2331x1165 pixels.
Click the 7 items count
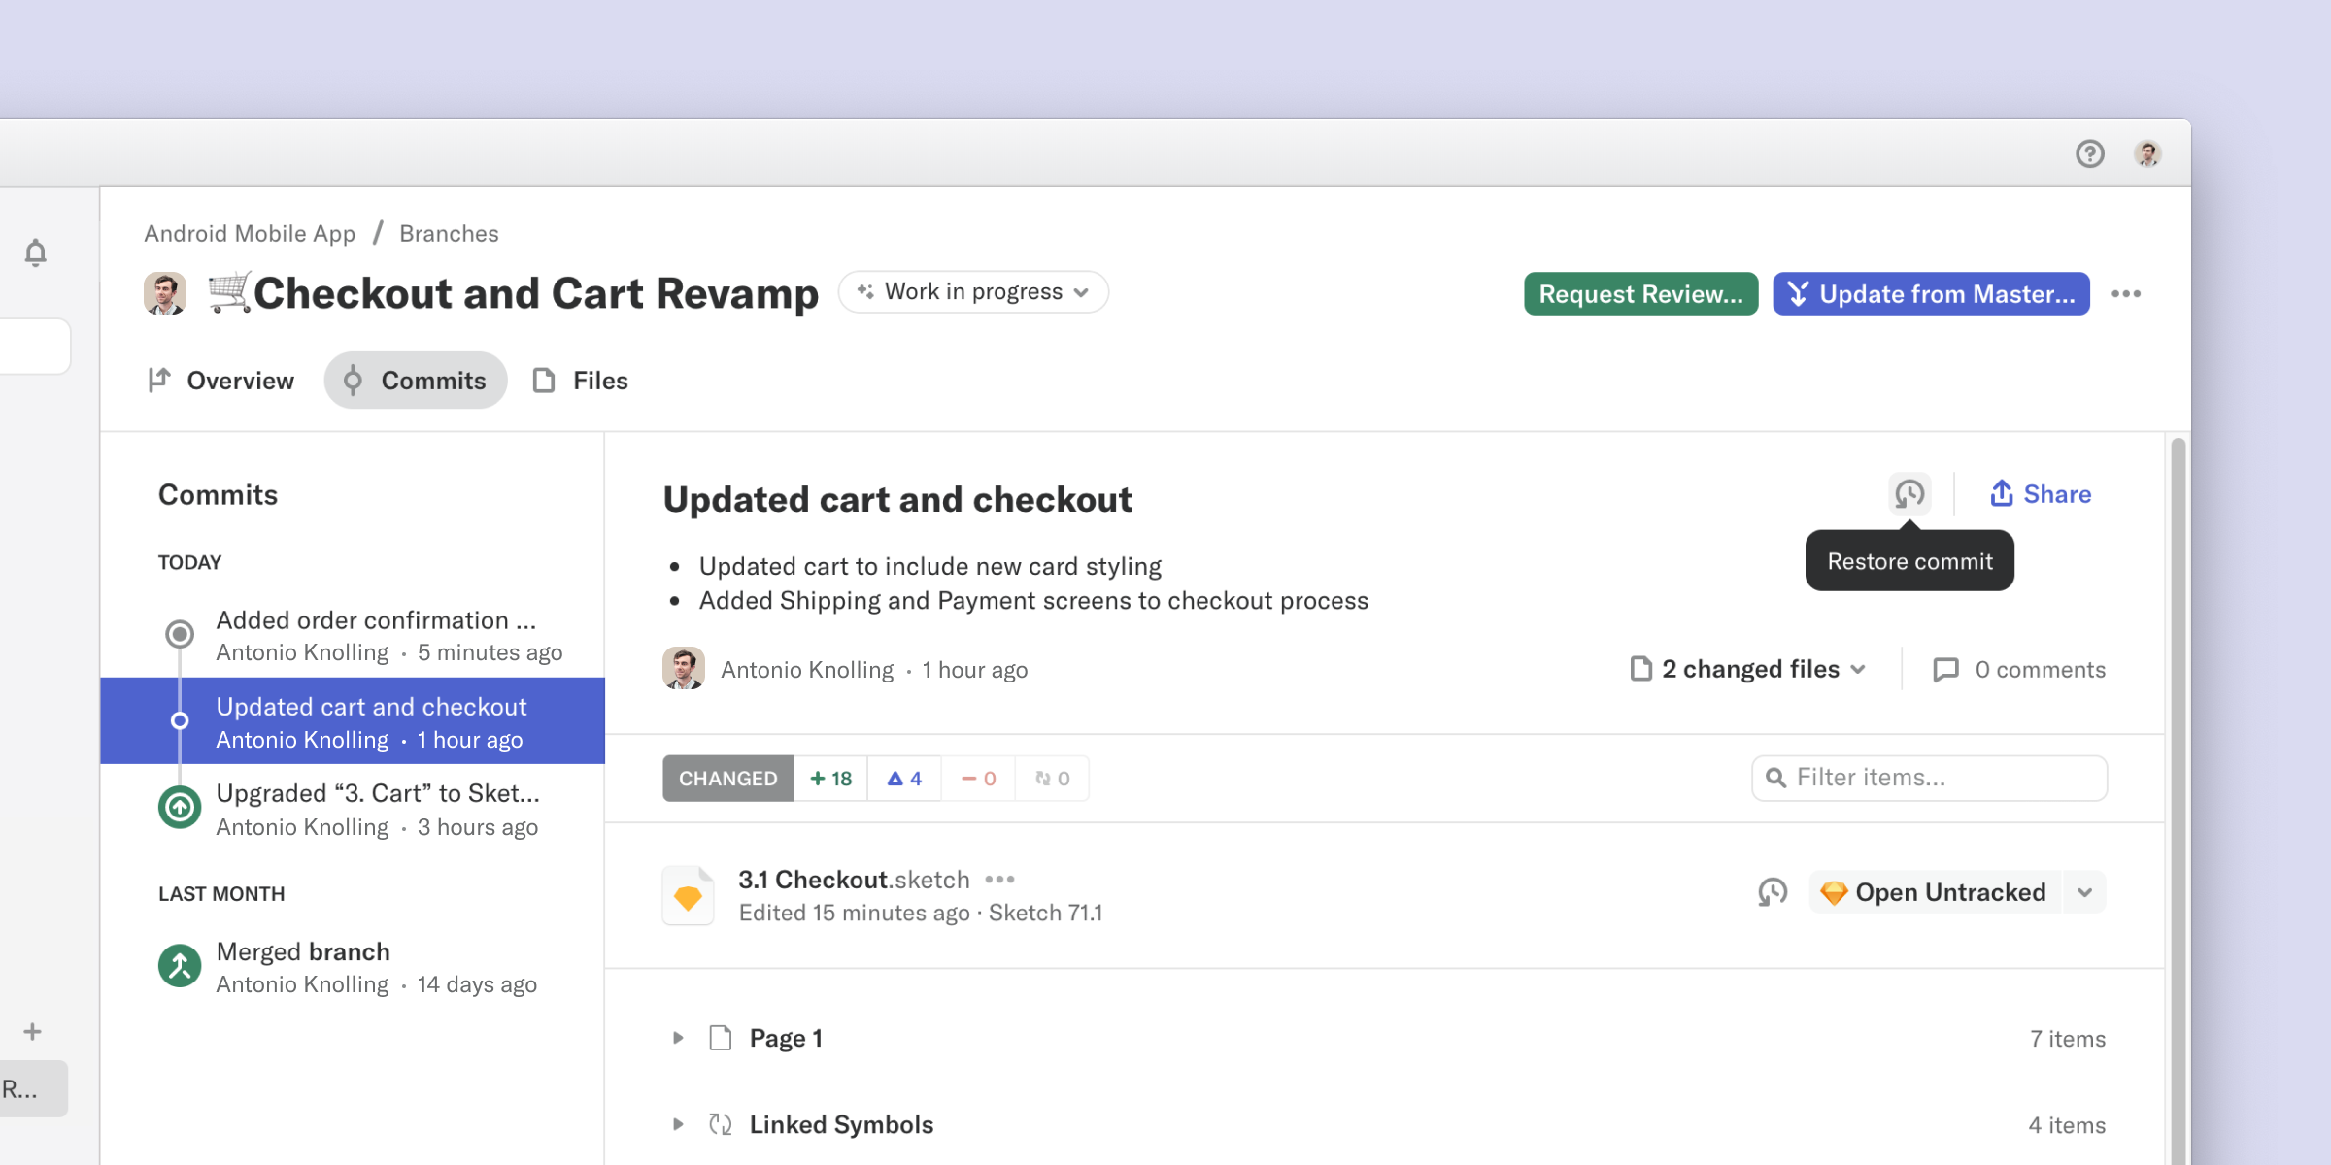[2068, 1039]
